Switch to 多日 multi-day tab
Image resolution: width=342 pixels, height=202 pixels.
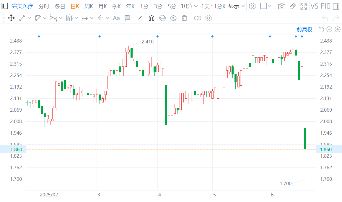(60, 6)
